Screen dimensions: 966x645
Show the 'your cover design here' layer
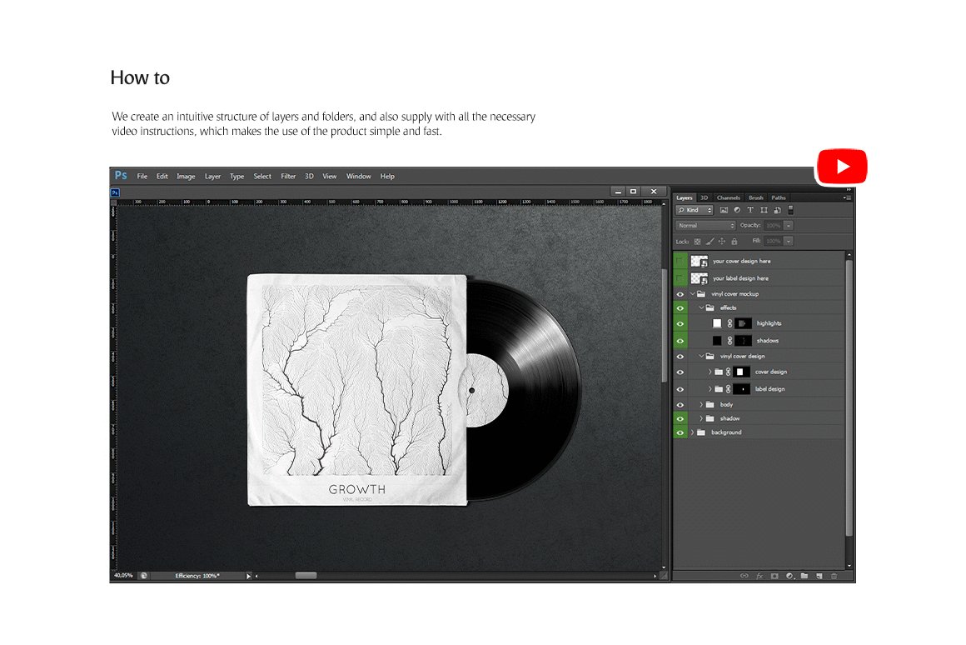tap(680, 261)
